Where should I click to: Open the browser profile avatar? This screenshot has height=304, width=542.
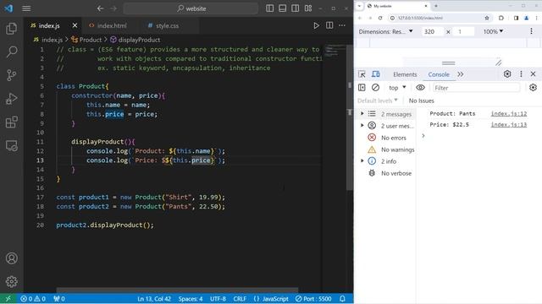(526, 18)
